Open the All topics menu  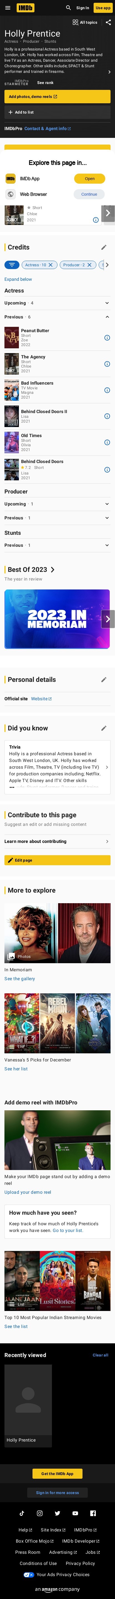pyautogui.click(x=85, y=22)
